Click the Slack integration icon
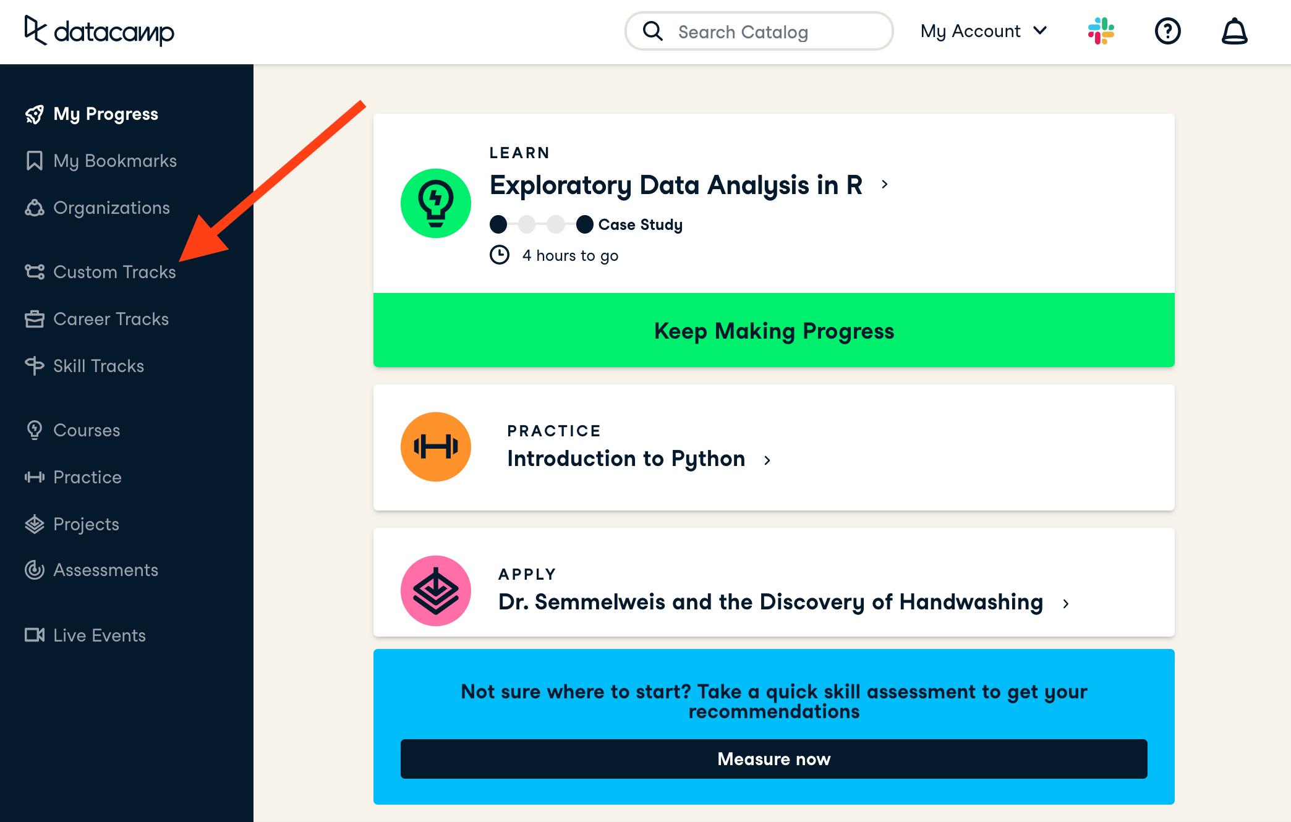Image resolution: width=1291 pixels, height=822 pixels. click(1101, 31)
